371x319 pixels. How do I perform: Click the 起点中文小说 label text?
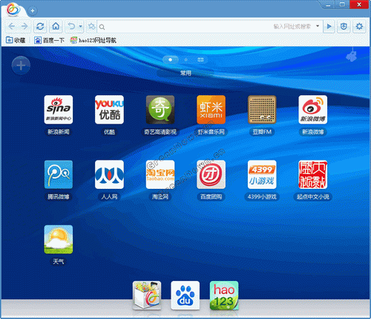313,197
